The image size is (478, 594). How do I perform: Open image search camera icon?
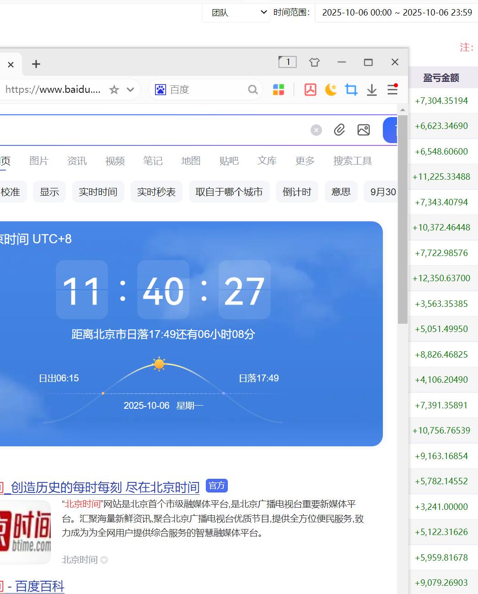coord(364,130)
